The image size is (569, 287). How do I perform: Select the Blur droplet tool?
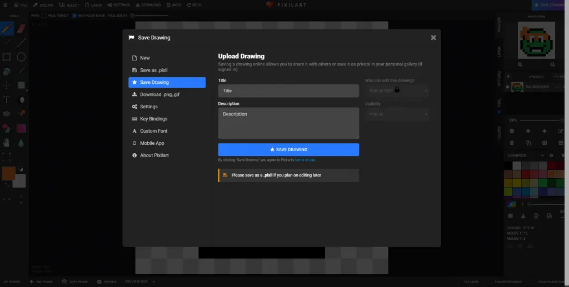21,143
